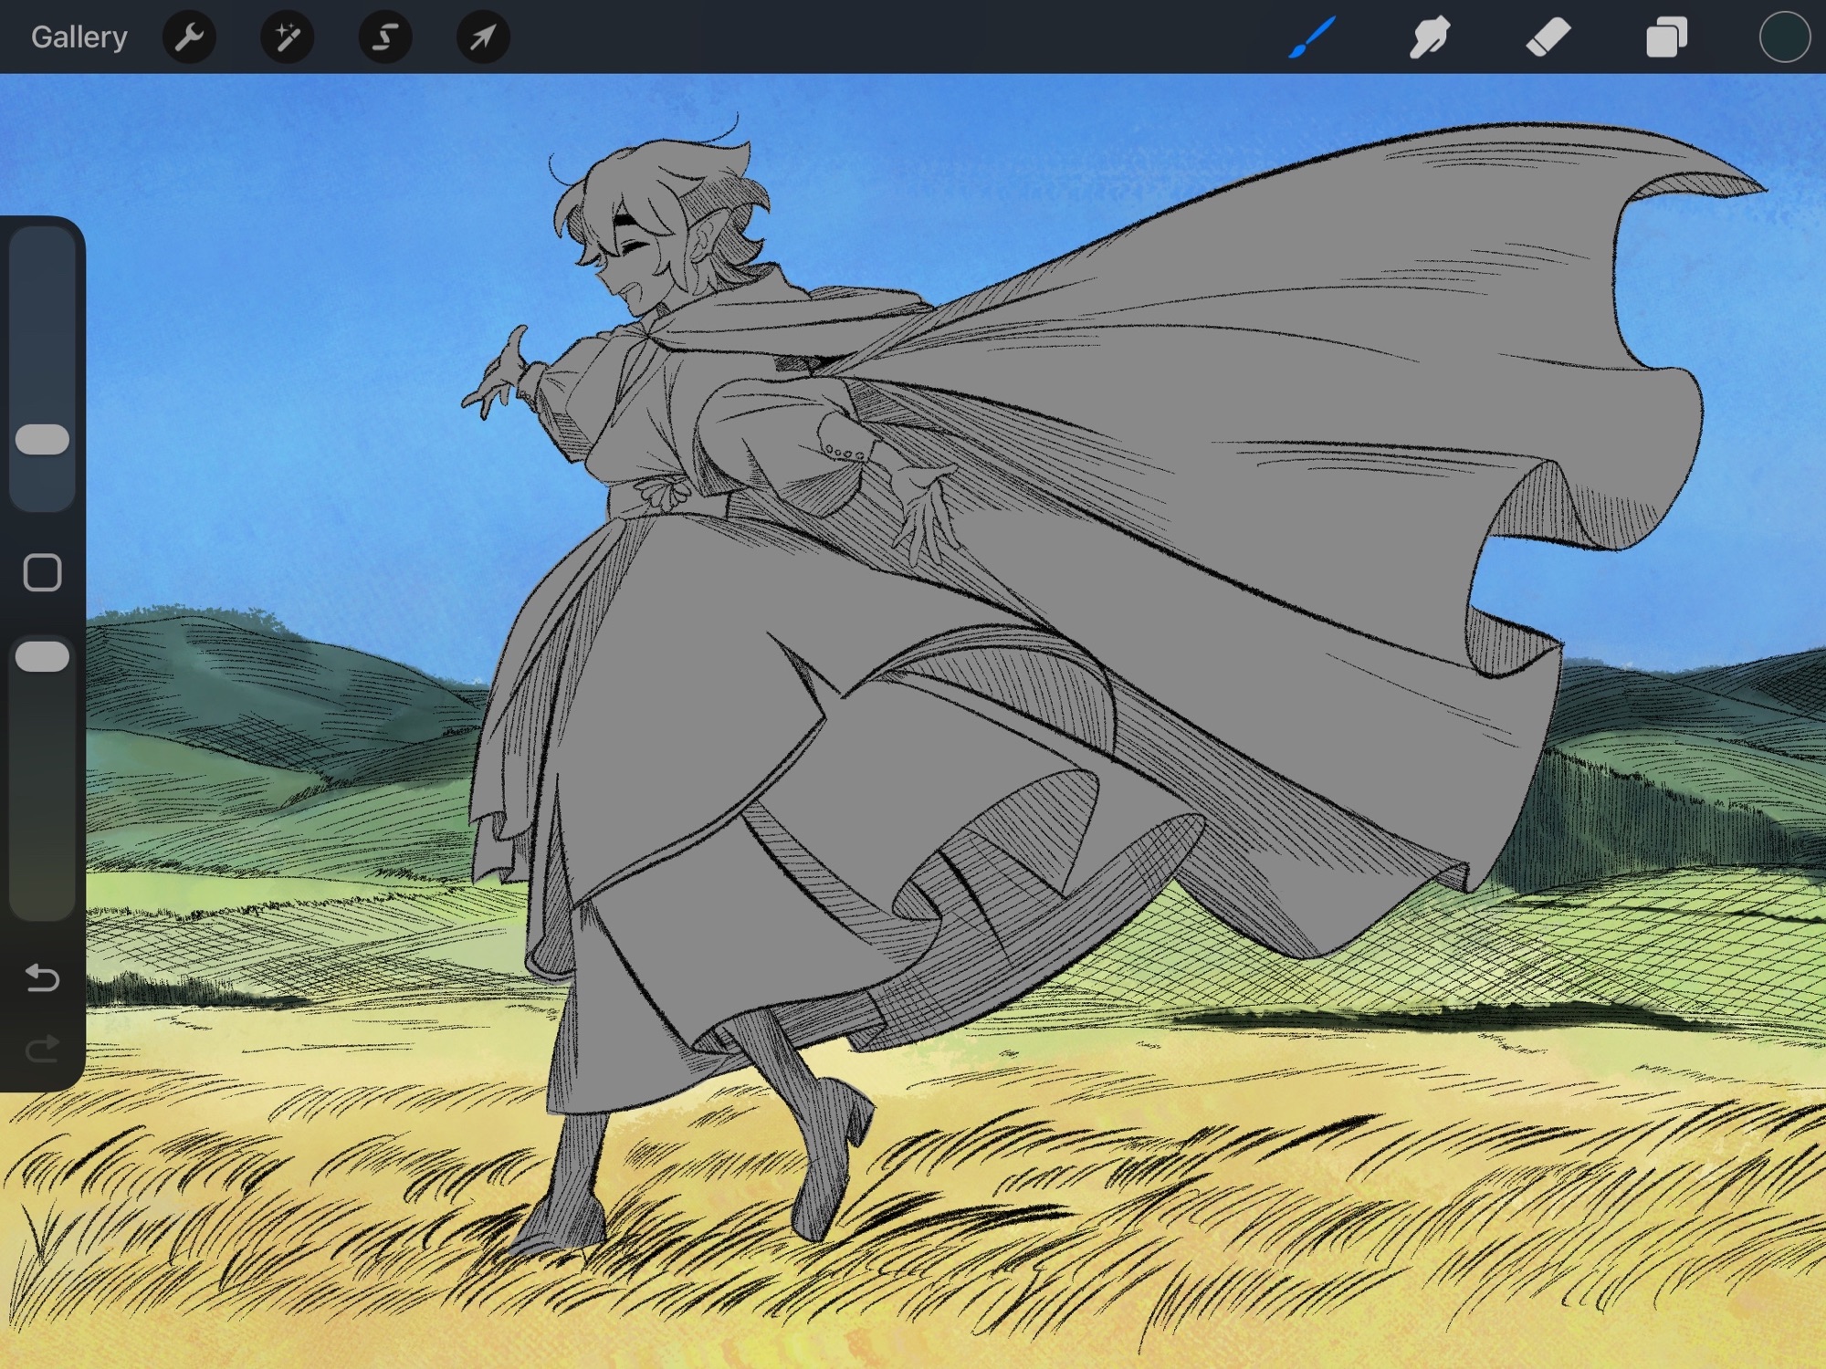Return to the Gallery

click(x=79, y=37)
